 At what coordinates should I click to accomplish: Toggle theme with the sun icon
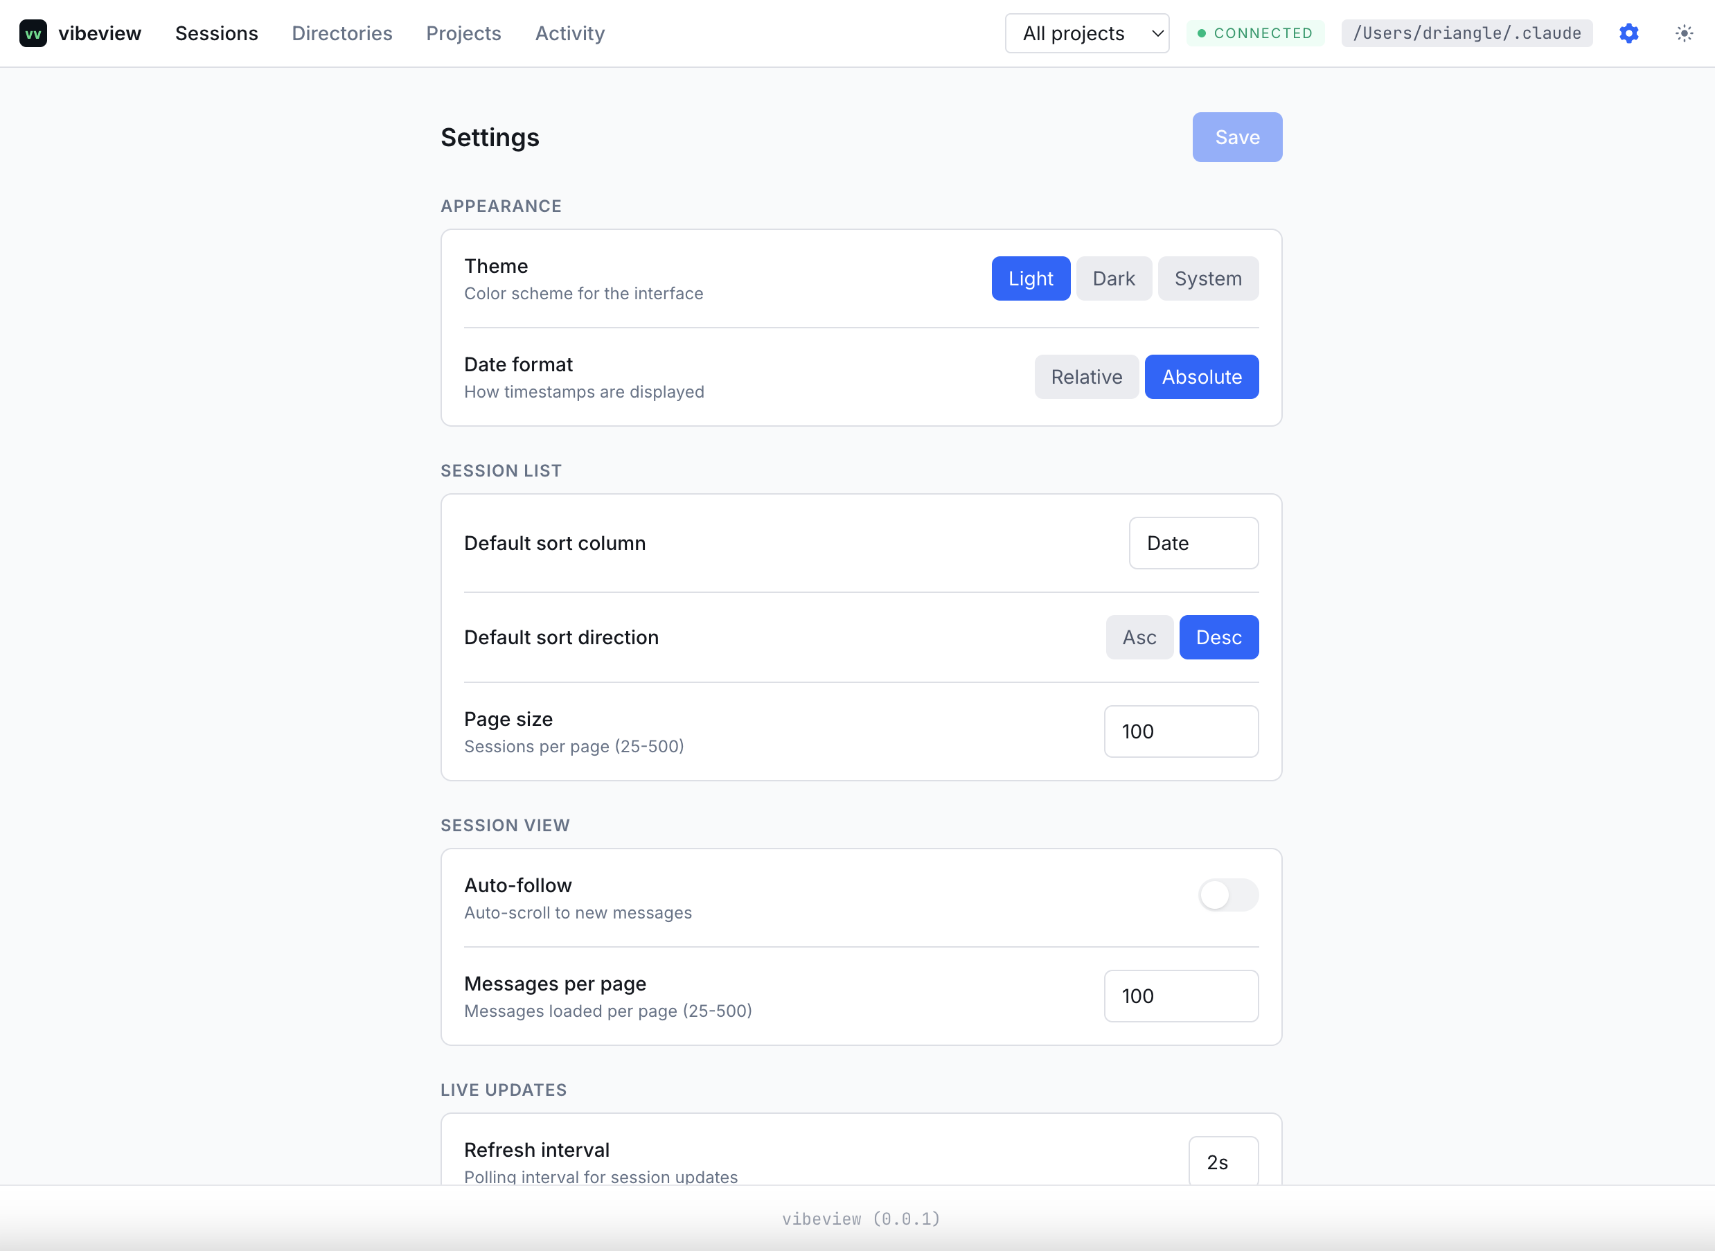1684,33
